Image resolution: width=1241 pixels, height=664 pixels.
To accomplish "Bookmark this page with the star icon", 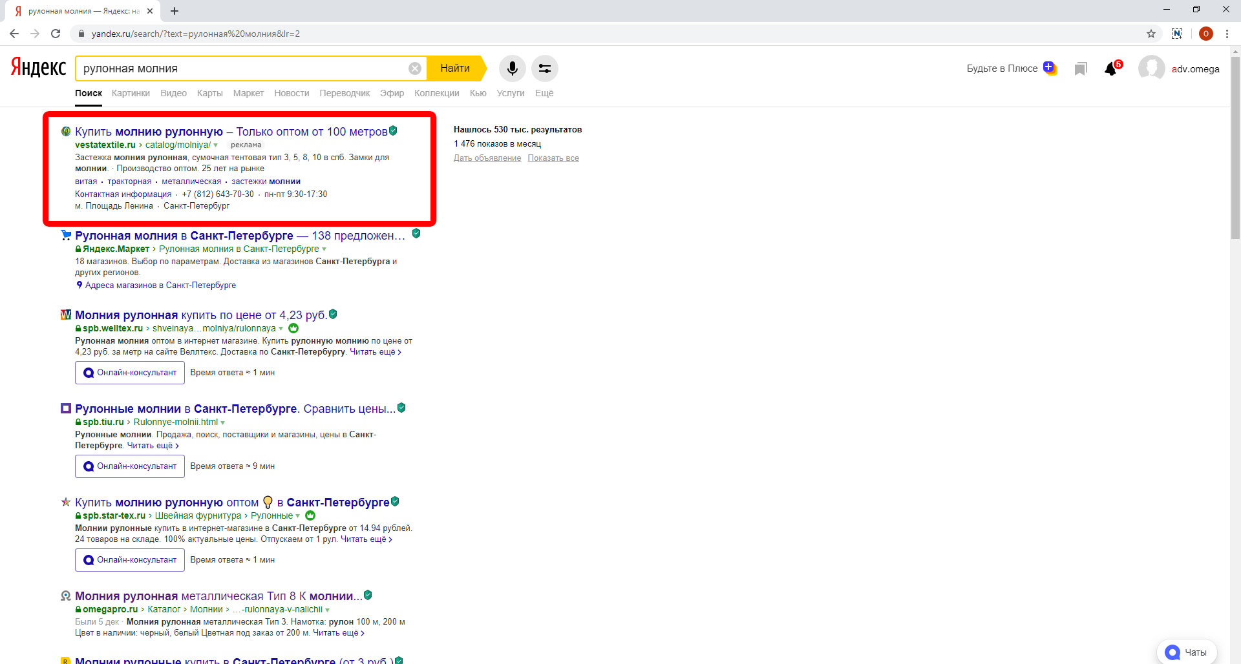I will pyautogui.click(x=1151, y=34).
